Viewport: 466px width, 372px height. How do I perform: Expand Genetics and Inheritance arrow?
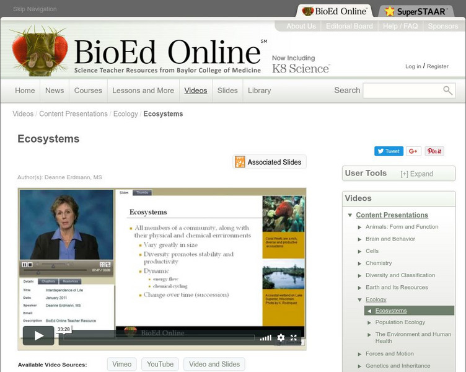tap(359, 366)
